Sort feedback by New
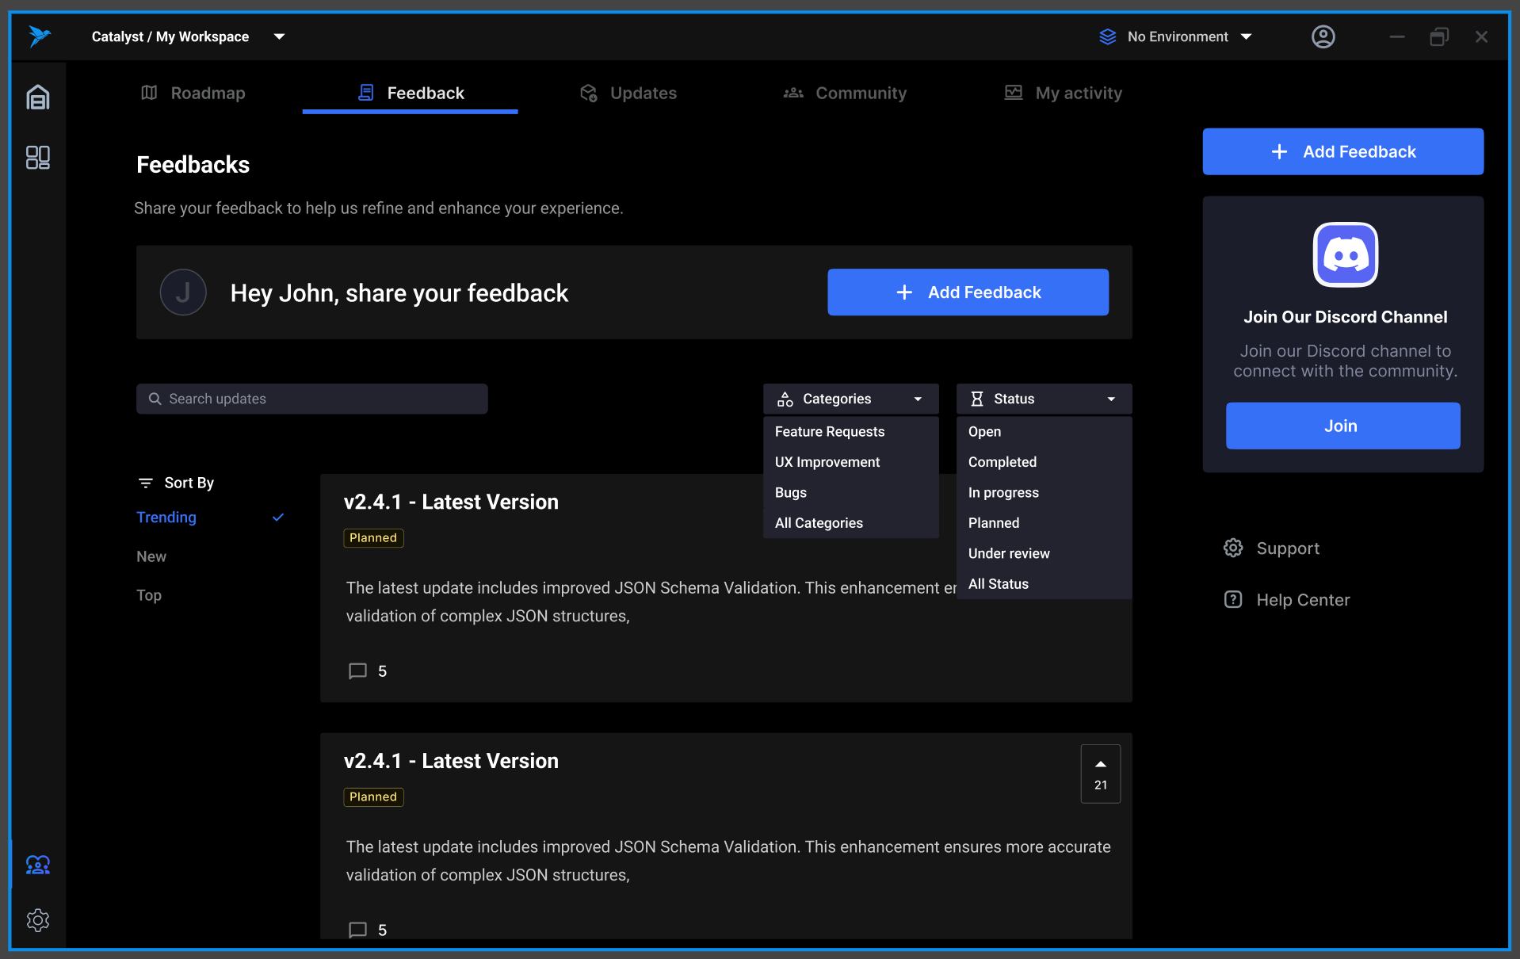The height and width of the screenshot is (959, 1520). 151,556
